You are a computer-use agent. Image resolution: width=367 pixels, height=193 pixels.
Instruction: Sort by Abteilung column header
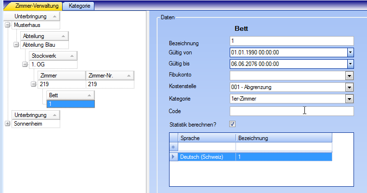pyautogui.click(x=44, y=36)
